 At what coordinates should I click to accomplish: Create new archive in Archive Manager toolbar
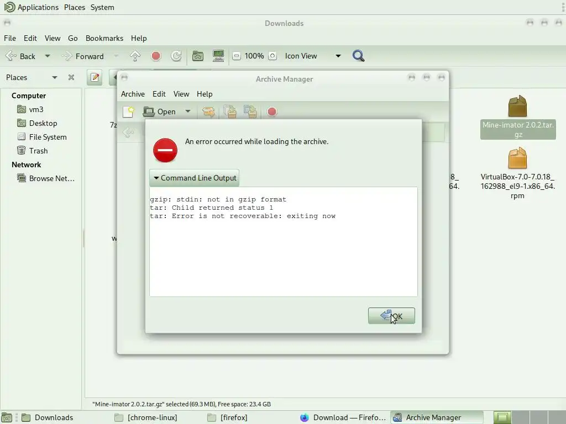(x=128, y=112)
